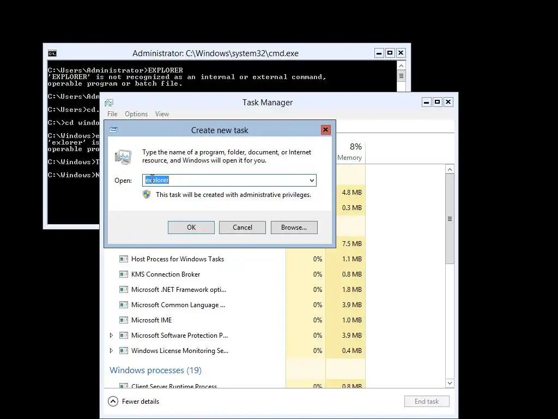Open the dropdown arrow of Open field
558x419 pixels.
[312, 180]
